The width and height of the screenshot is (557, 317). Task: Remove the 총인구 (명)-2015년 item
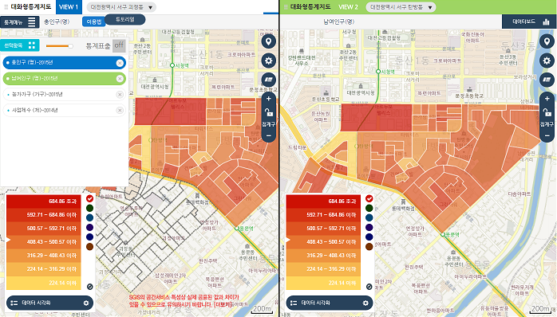coord(120,63)
